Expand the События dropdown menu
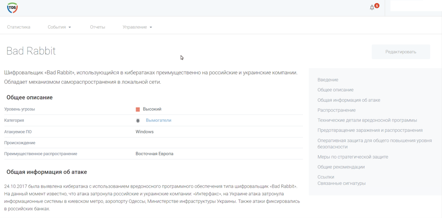 [59, 27]
